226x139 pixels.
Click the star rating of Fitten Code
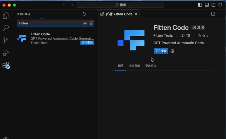coord(203,35)
